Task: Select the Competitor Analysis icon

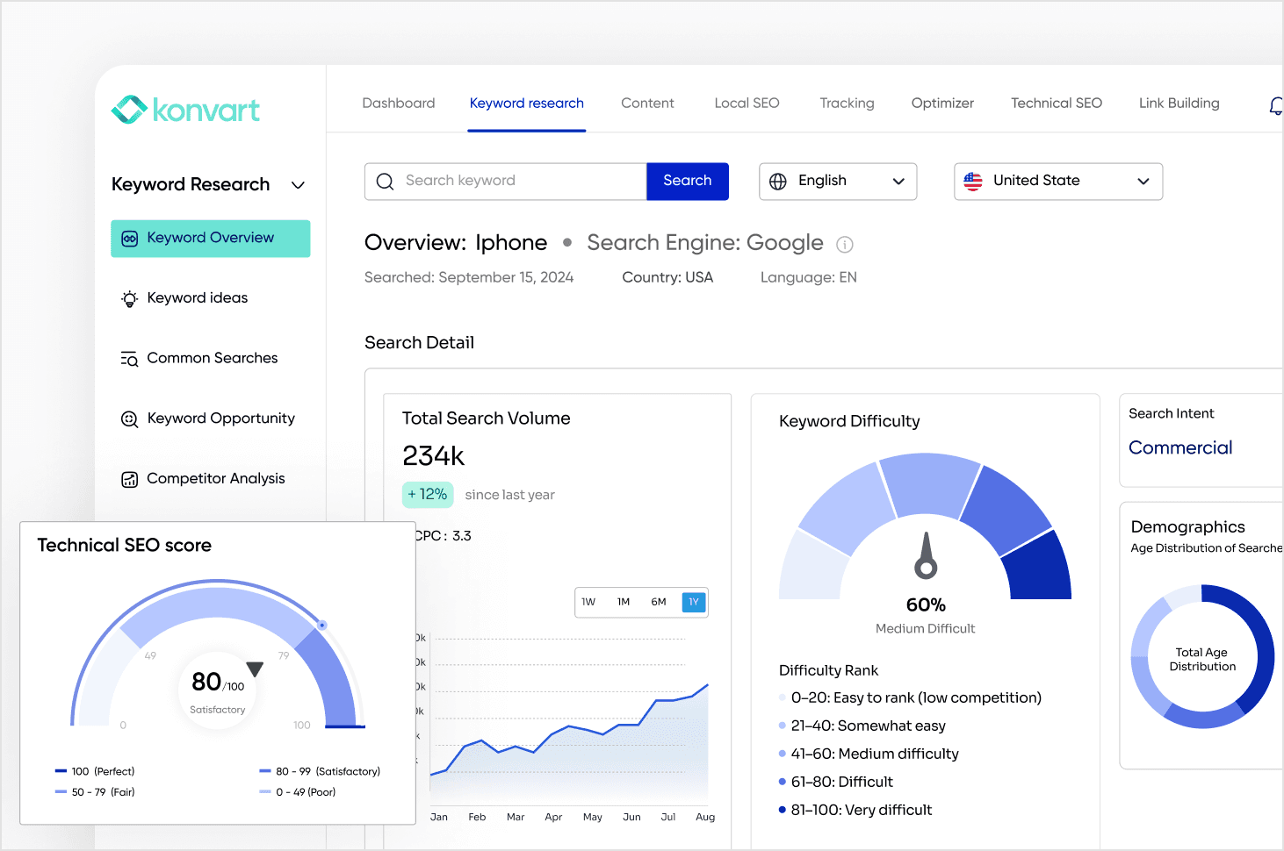Action: [x=129, y=478]
